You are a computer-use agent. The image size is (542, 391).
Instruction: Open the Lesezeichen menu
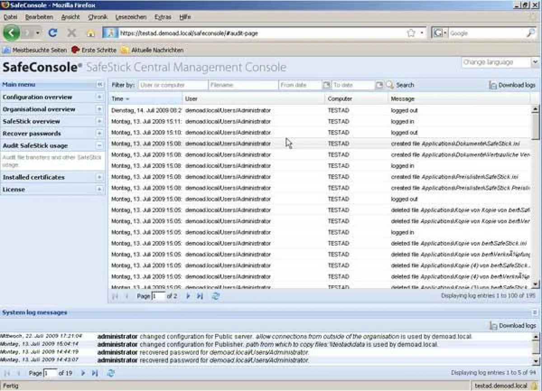click(x=131, y=17)
